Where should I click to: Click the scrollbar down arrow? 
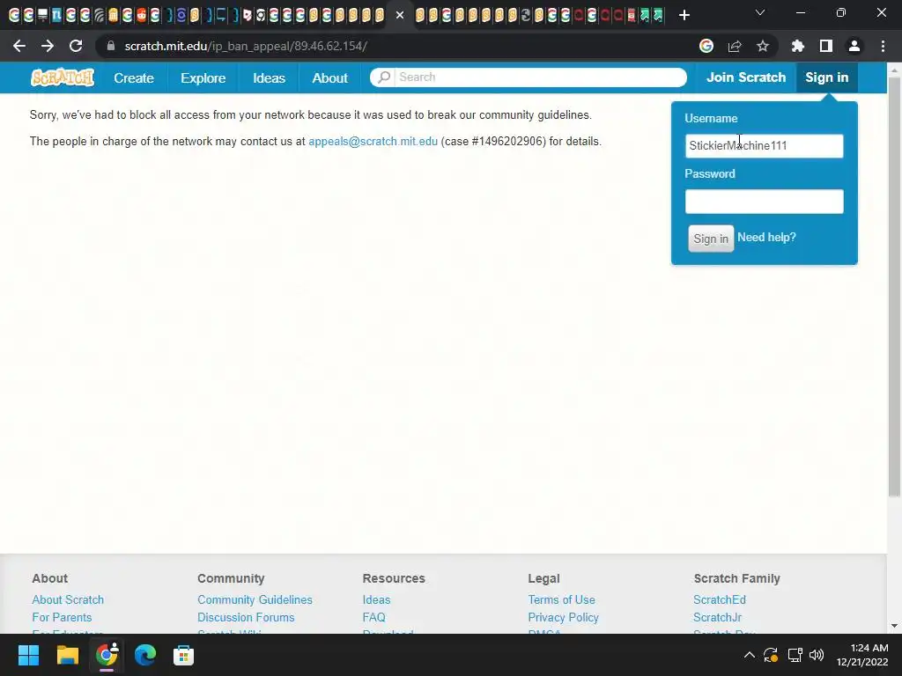point(894,626)
